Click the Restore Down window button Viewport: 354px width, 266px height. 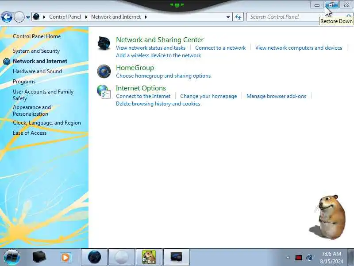coord(331,5)
